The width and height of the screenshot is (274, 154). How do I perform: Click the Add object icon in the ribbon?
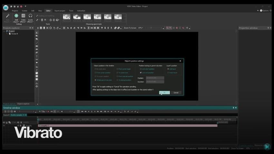(16, 16)
